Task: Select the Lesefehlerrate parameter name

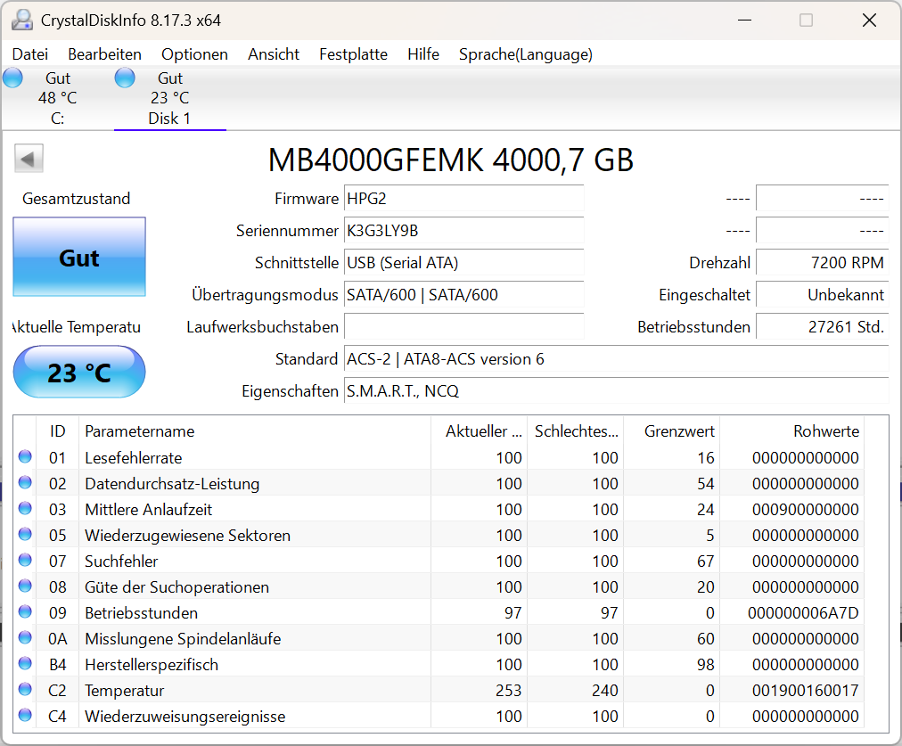Action: click(x=134, y=458)
